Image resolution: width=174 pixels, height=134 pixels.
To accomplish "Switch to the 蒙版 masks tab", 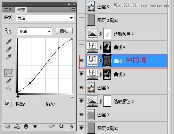I will [x=8, y=10].
